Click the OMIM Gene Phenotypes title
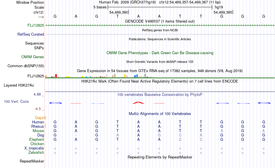This screenshot has height=168, width=275. pos(160,53)
